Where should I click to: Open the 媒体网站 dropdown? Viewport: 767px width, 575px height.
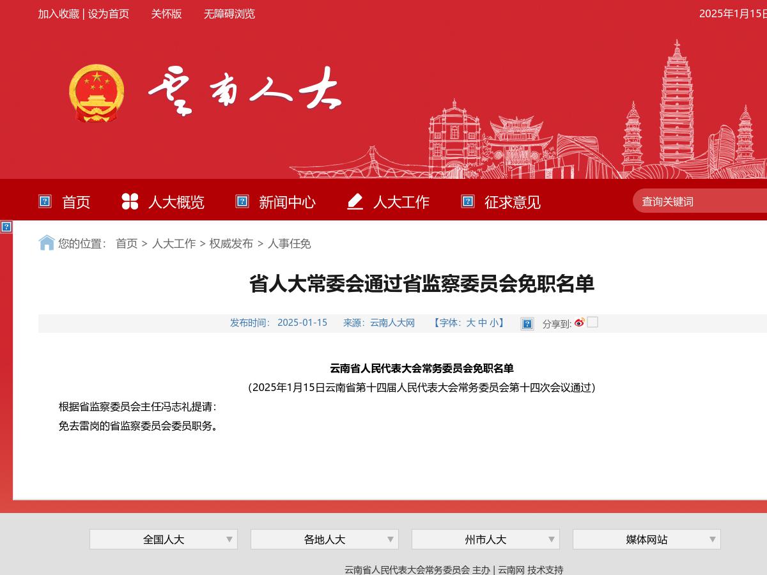[646, 539]
